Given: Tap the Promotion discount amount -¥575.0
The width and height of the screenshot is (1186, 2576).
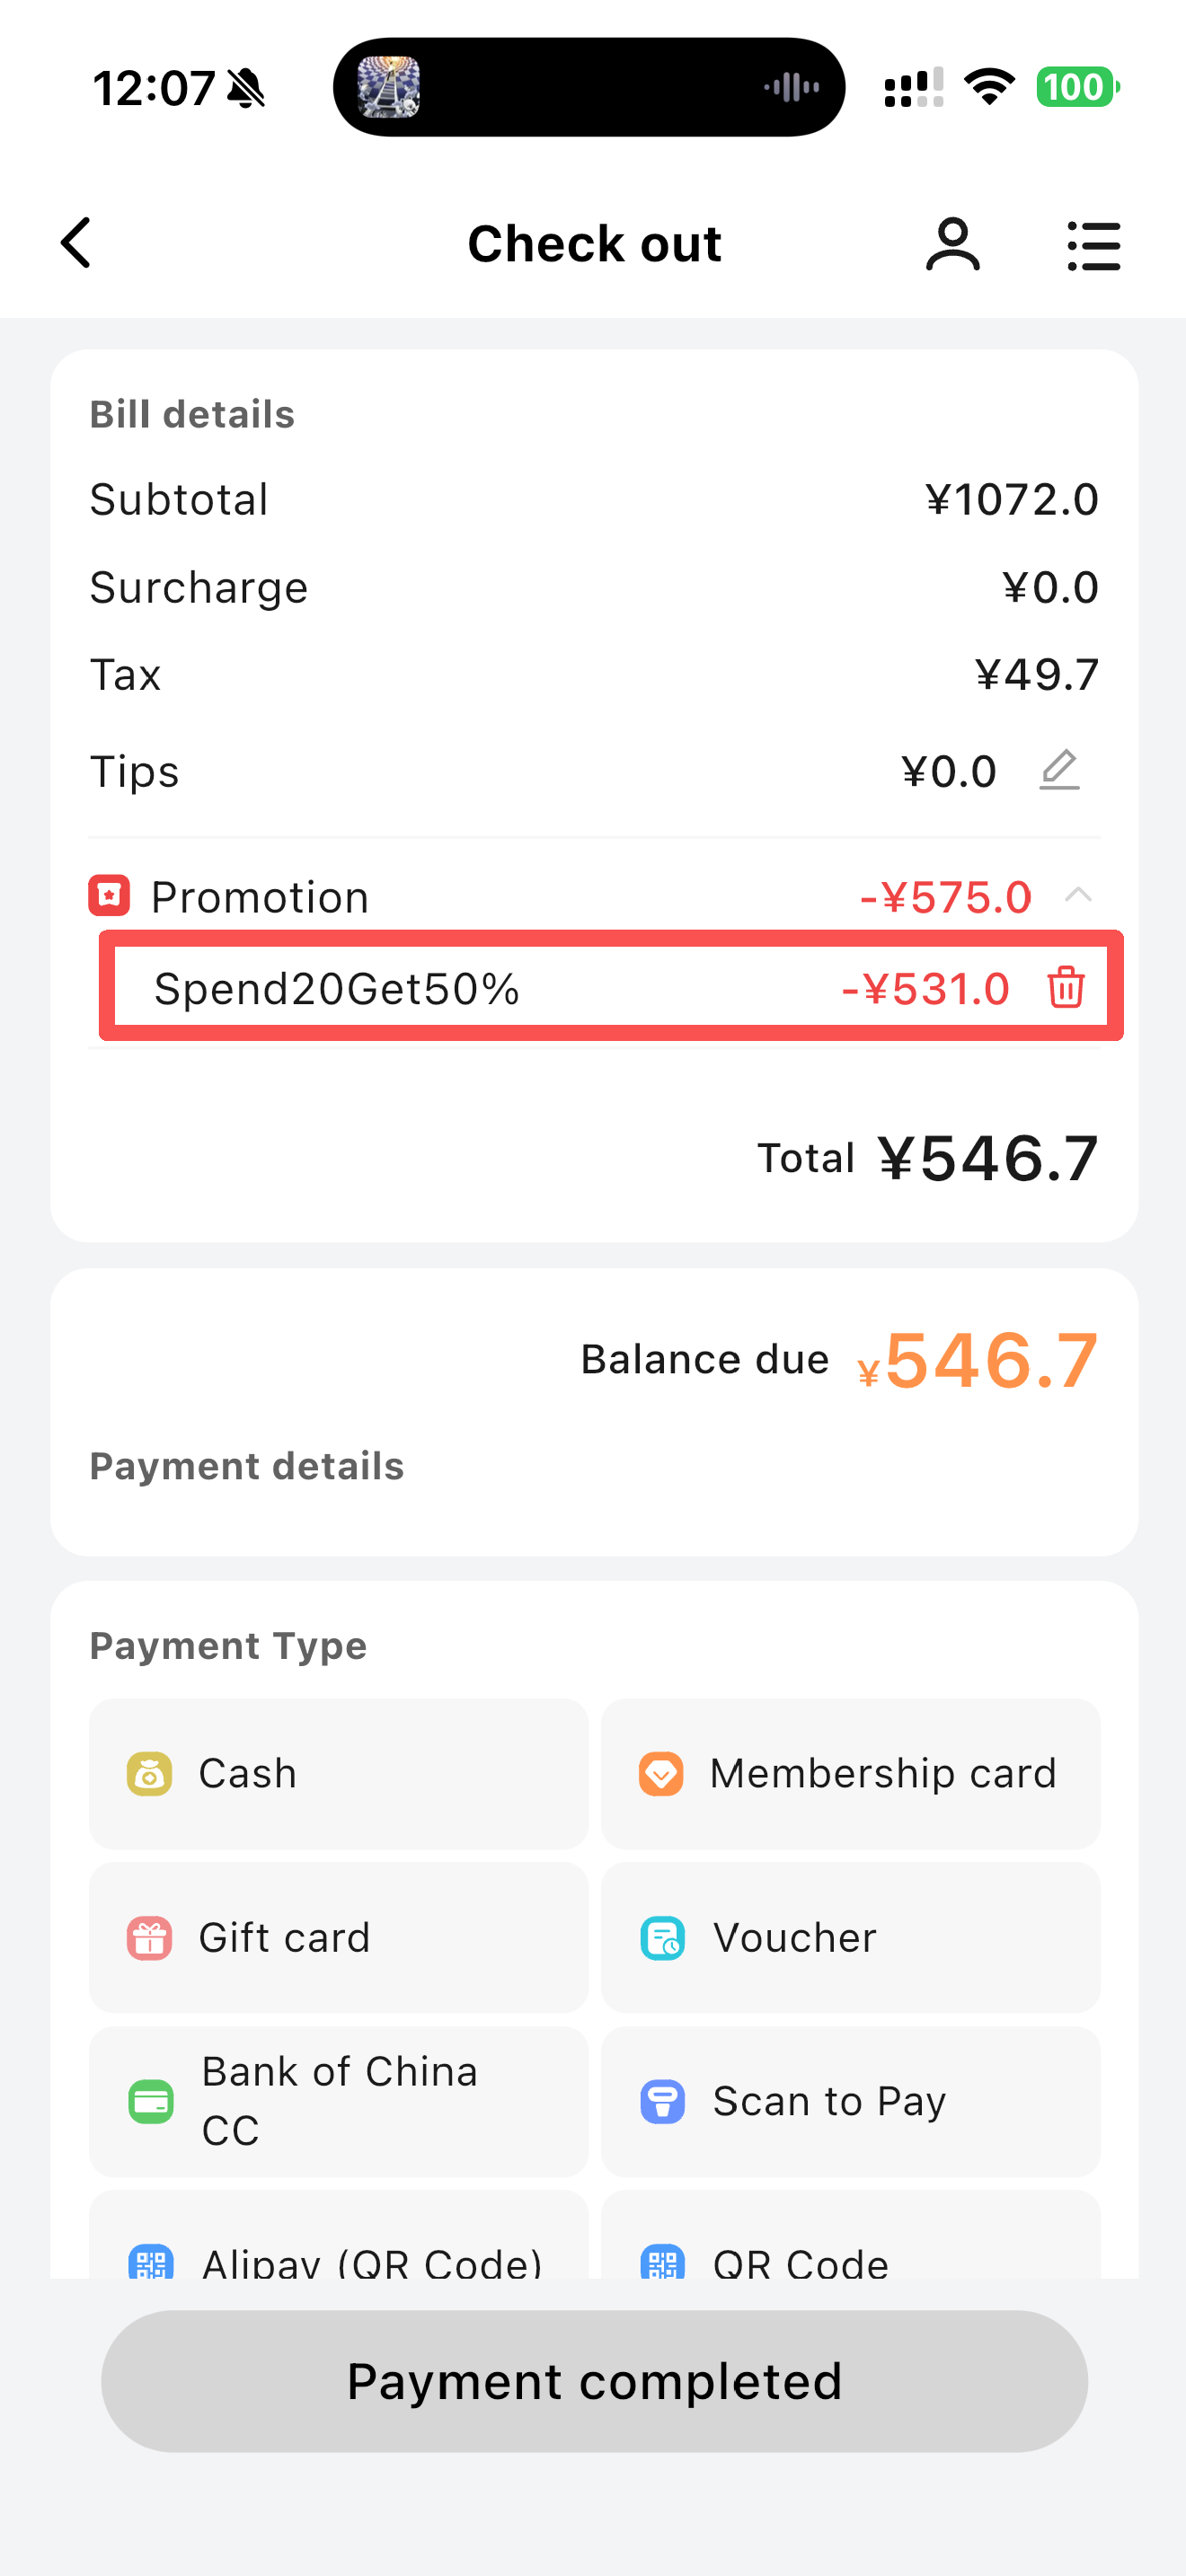Looking at the screenshot, I should coord(945,897).
